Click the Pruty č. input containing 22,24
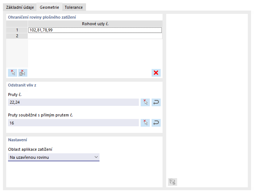The height and width of the screenshot is (192, 254). (73, 102)
